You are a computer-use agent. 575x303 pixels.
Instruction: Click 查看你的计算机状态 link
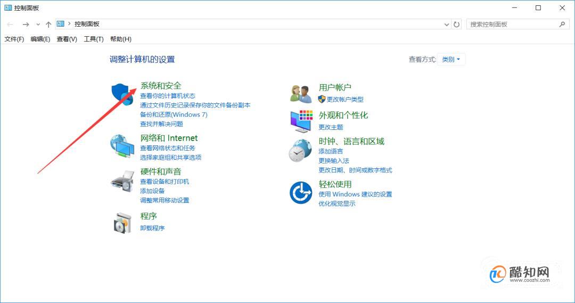[x=168, y=96]
